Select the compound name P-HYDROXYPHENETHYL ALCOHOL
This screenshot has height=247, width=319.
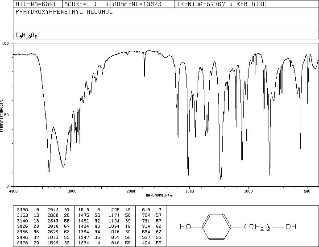pyautogui.click(x=64, y=12)
